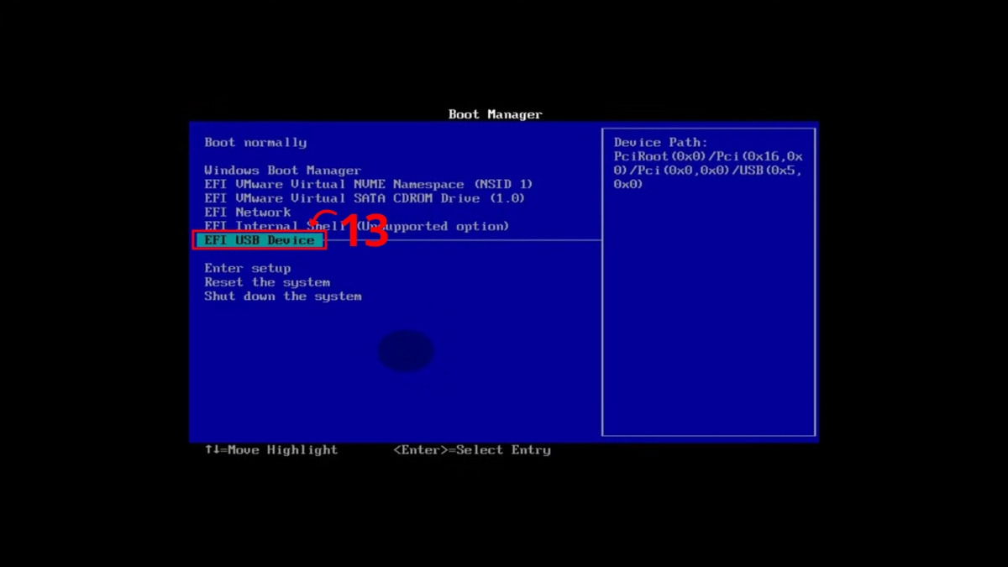Viewport: 1008px width, 567px height.
Task: Click the Boot Manager title
Action: coord(495,114)
